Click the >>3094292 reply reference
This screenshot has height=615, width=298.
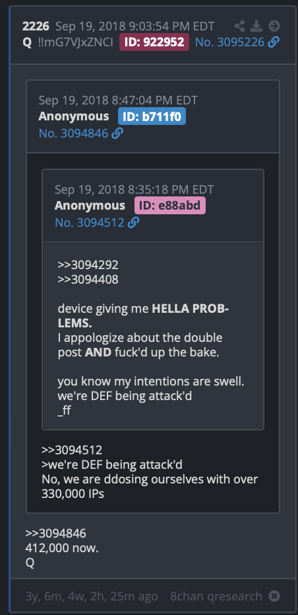pos(88,265)
